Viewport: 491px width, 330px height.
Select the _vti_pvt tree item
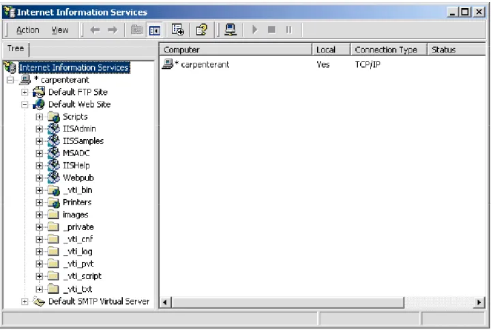[78, 264]
